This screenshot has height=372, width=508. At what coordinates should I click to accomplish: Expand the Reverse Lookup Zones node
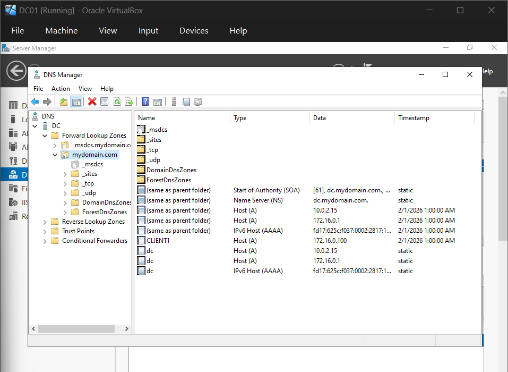tap(45, 222)
